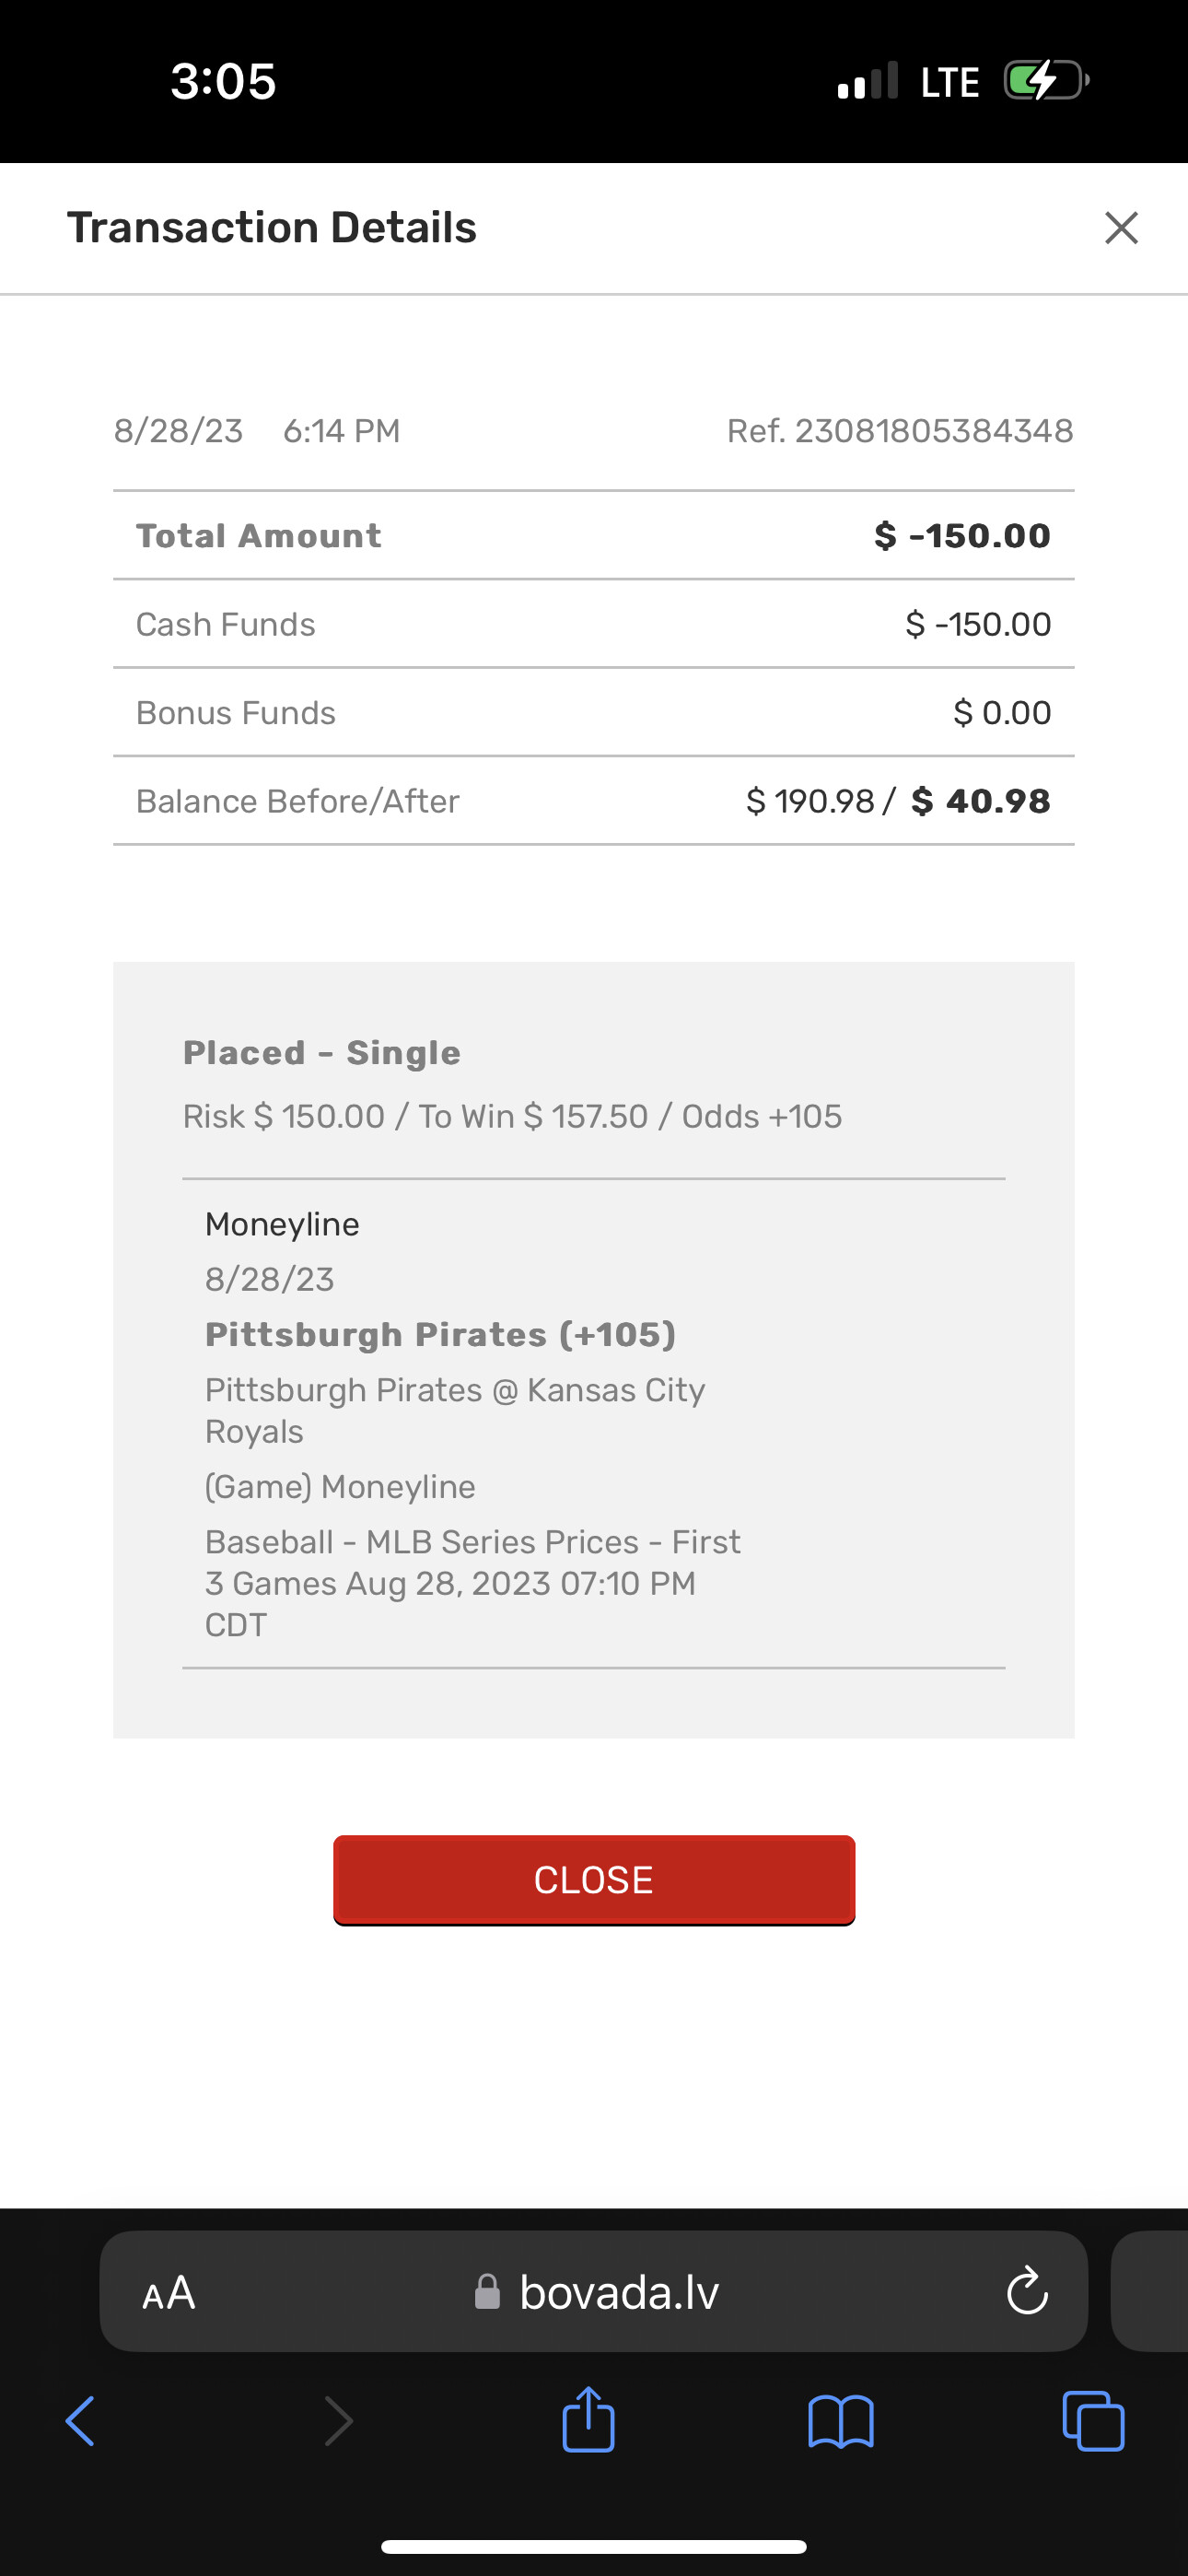Tap the Total Amount row

594,536
